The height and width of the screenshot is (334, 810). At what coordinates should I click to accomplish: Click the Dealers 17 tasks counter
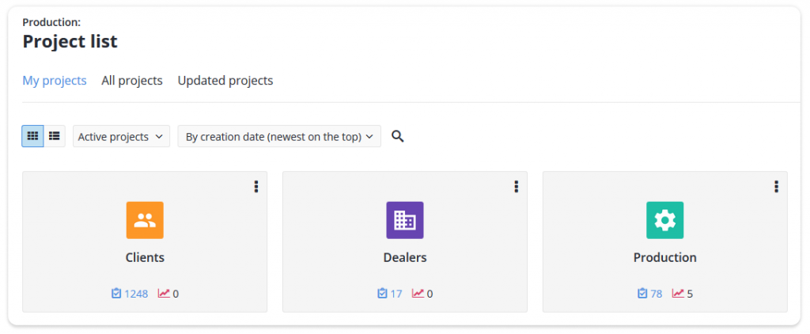pos(389,294)
